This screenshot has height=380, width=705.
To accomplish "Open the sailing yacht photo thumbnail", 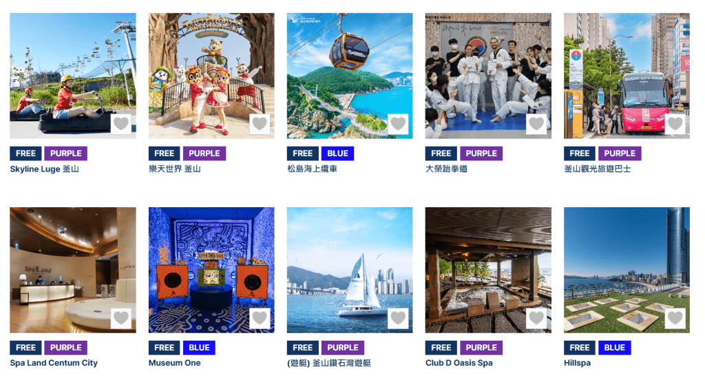I will tap(350, 270).
